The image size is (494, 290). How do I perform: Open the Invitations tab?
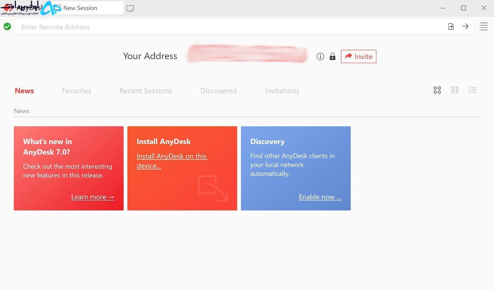tap(282, 91)
